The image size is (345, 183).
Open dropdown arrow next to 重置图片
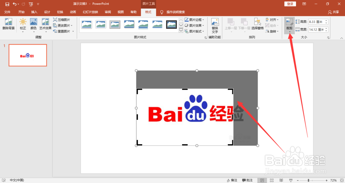(x=73, y=31)
